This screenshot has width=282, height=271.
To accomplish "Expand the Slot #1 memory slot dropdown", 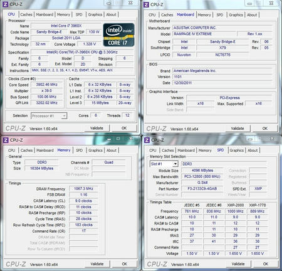I will [164, 164].
